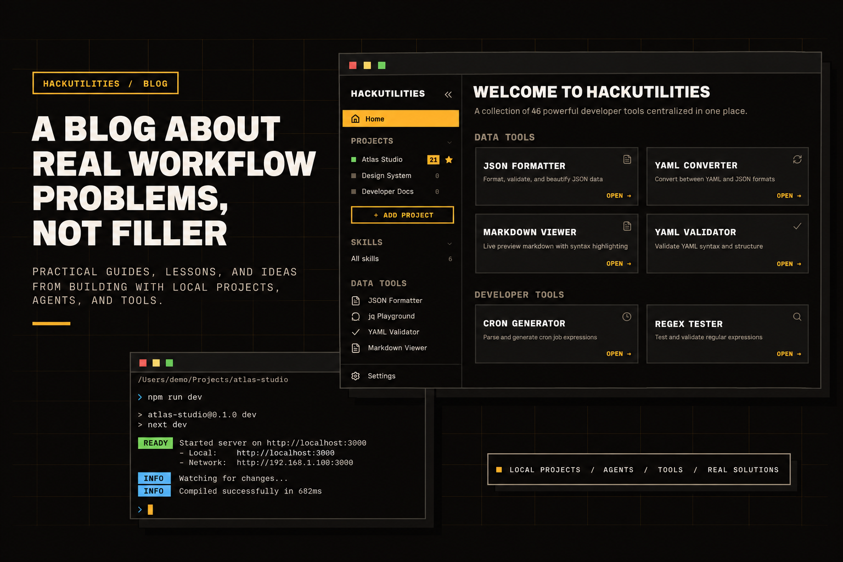
Task: Click the jq Playground sidebar icon
Action: 356,317
